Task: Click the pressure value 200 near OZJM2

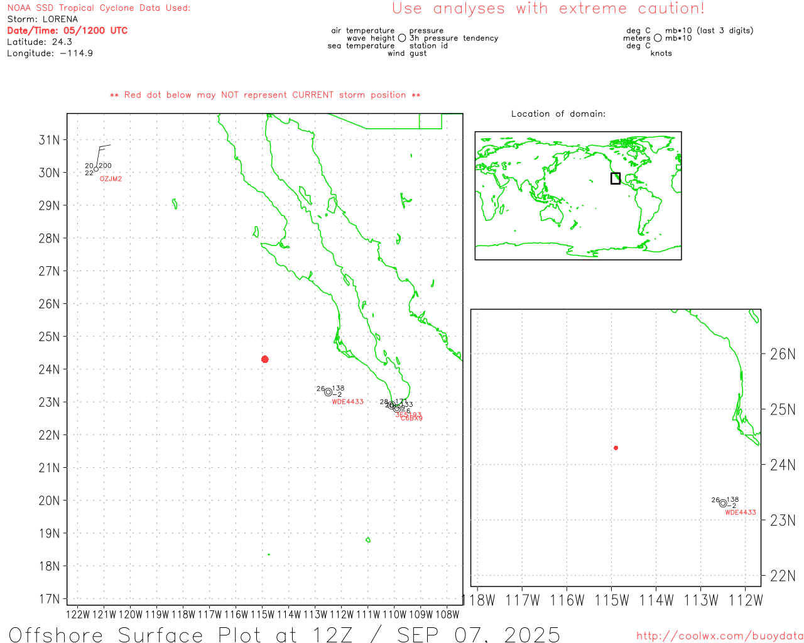Action: click(x=106, y=166)
